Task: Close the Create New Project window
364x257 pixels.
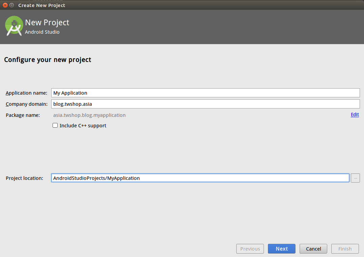Action: point(5,5)
